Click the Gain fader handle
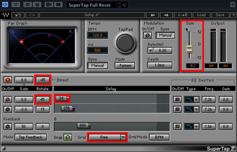The height and width of the screenshot is (152, 237). [x=189, y=49]
